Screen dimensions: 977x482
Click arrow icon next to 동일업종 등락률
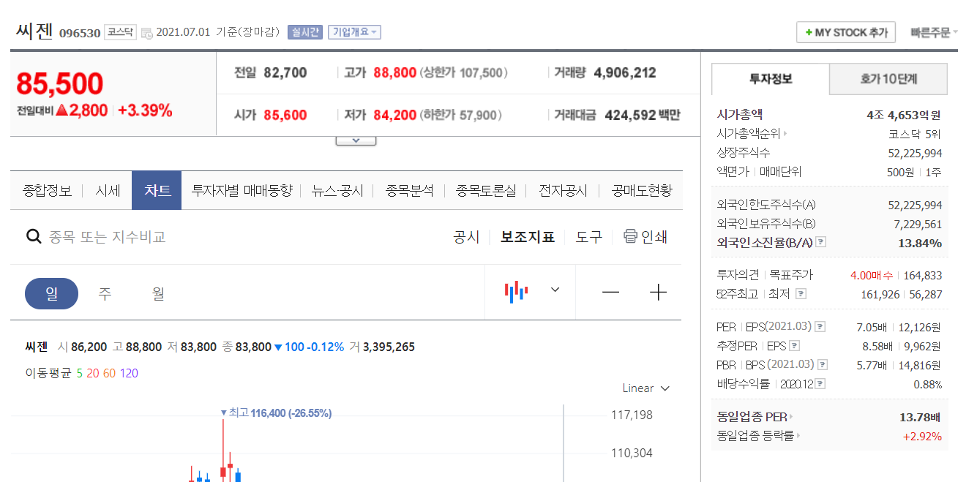point(798,436)
